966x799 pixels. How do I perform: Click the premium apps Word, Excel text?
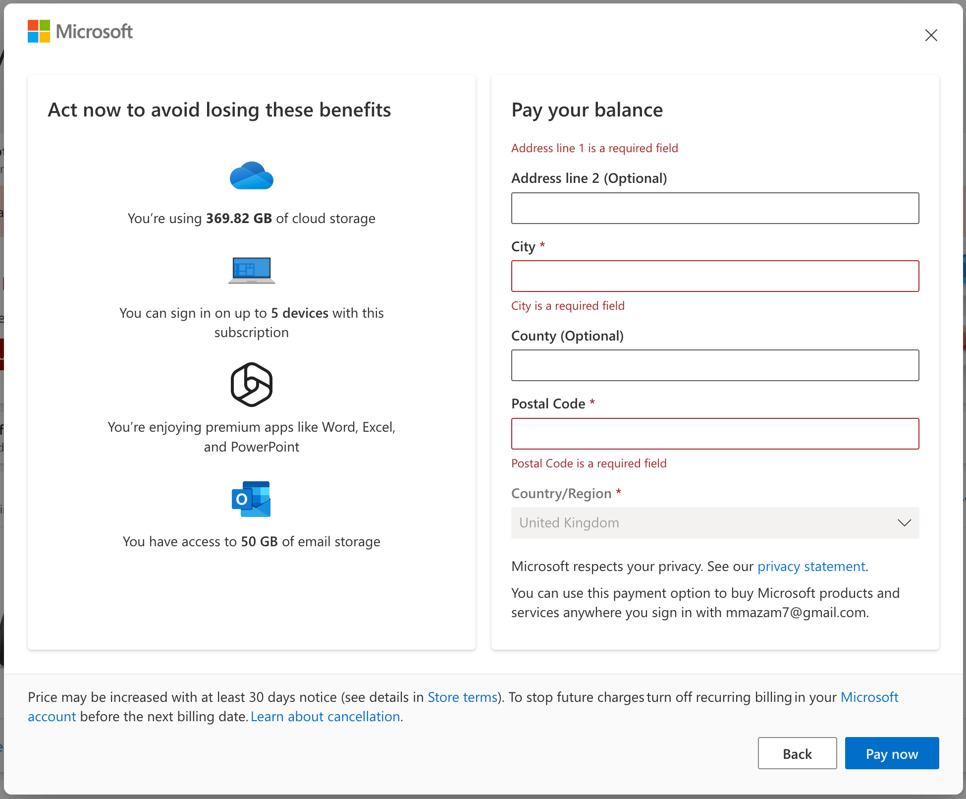click(x=252, y=437)
